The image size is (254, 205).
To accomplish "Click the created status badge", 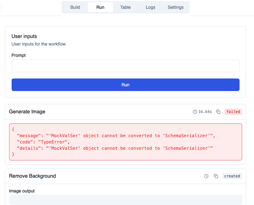I will coord(232,176).
